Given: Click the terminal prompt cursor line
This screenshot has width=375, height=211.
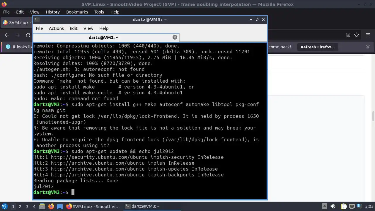Looking at the screenshot, I should tap(54, 192).
